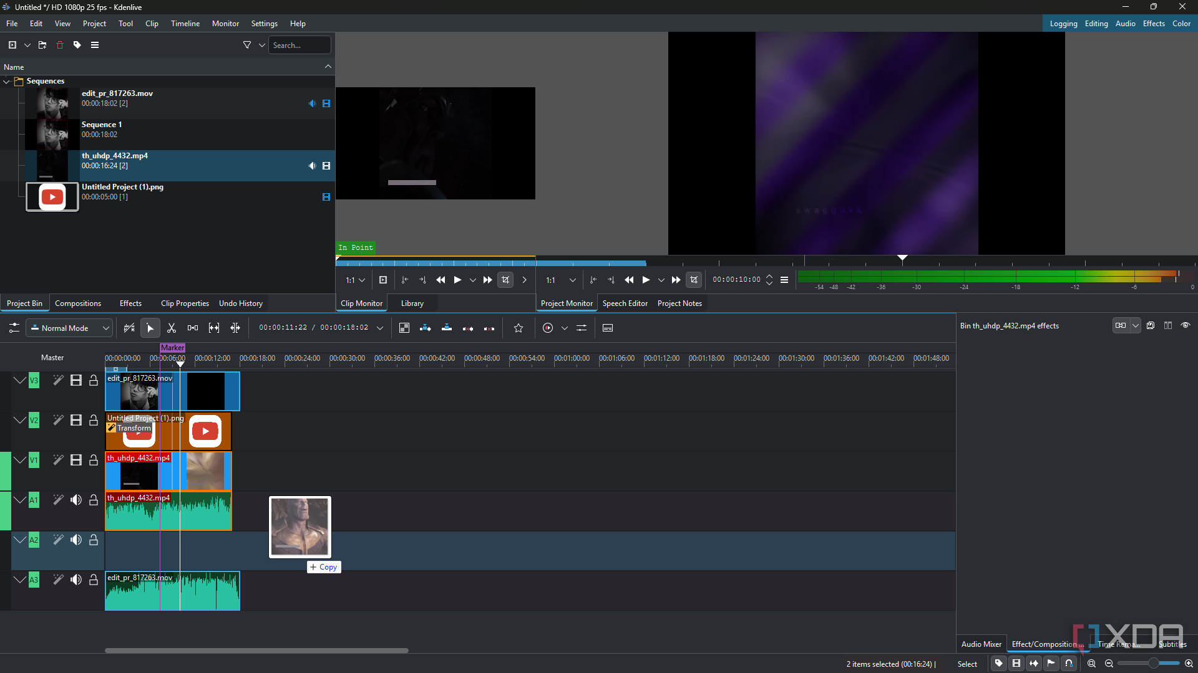
Task: Open the Normal Mode edit dropdown
Action: [69, 328]
